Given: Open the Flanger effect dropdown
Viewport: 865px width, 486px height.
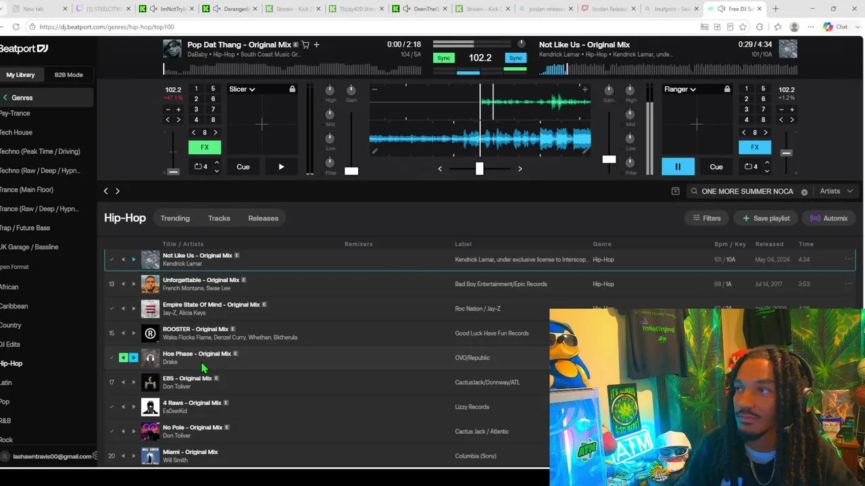Looking at the screenshot, I should [680, 89].
